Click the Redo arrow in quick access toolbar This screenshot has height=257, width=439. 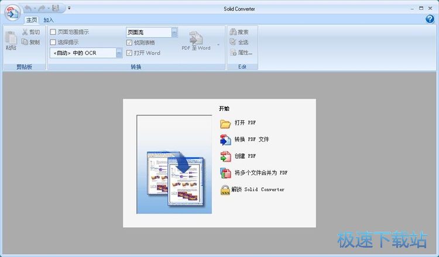click(42, 8)
